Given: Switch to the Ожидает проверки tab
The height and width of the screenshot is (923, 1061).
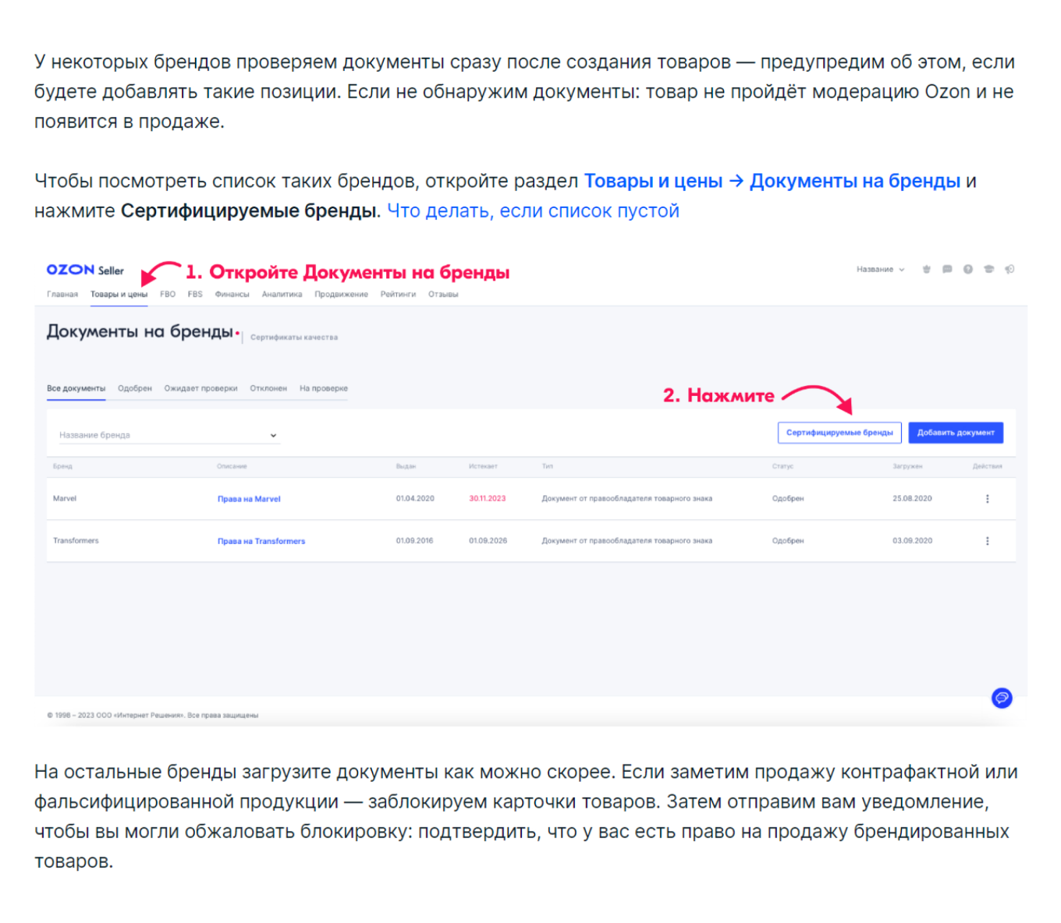Looking at the screenshot, I should 200,388.
